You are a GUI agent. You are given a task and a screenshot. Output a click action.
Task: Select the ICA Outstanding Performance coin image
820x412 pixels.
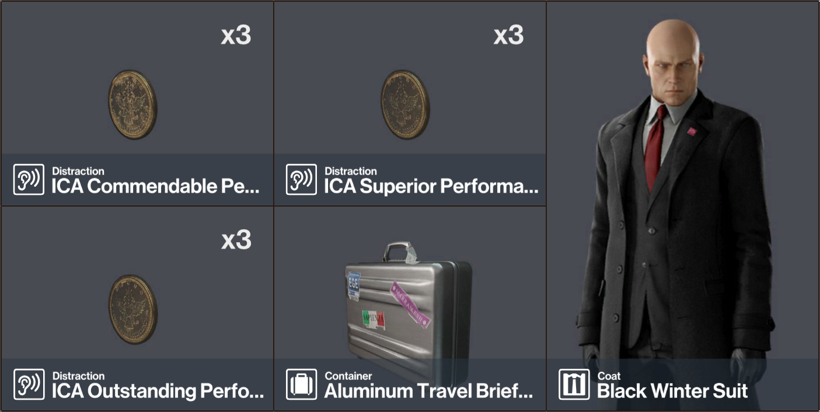(133, 310)
